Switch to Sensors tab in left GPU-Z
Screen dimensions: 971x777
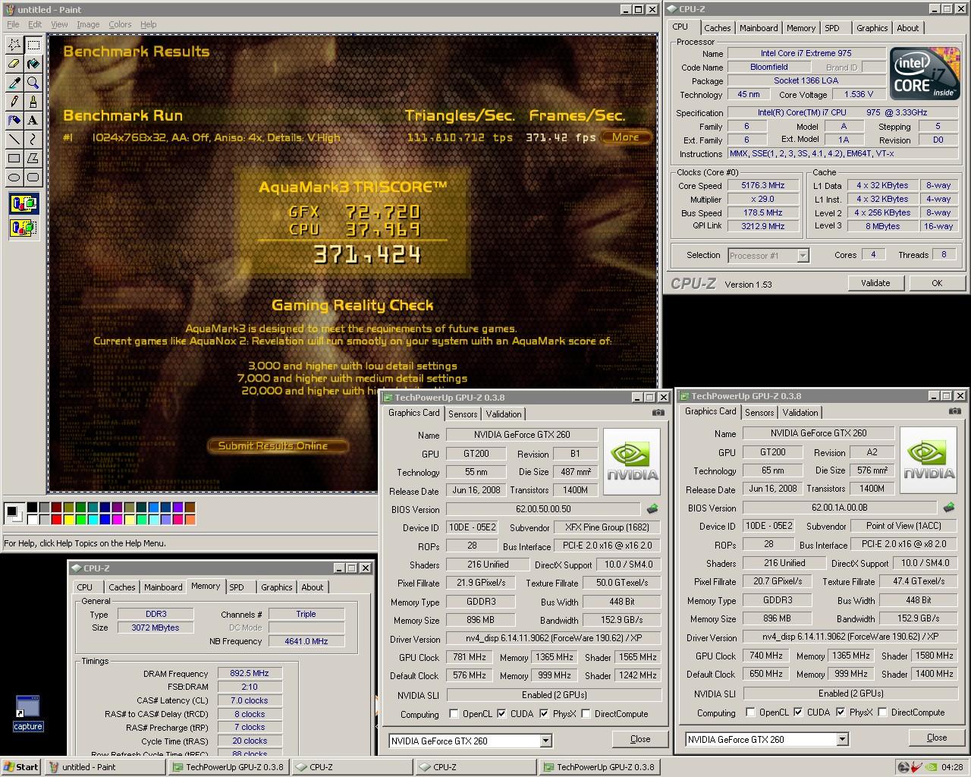click(x=463, y=414)
